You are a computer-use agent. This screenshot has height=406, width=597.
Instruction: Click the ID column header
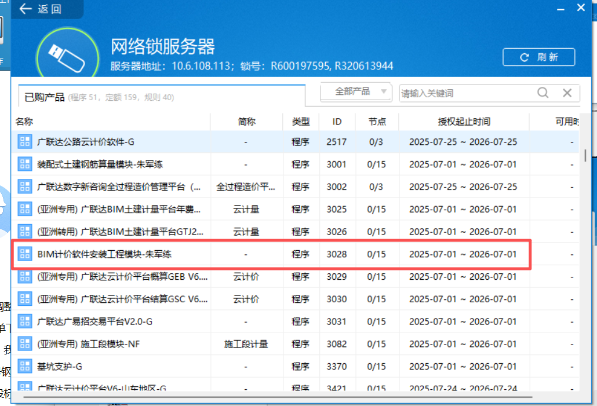pyautogui.click(x=337, y=122)
